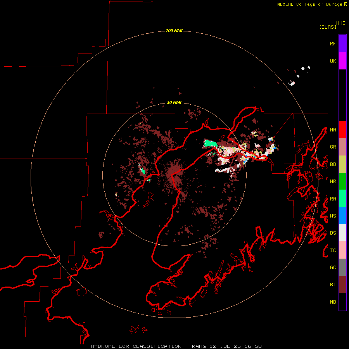Screen dimensions: 349x349
Task: Click the Hydrometeor Classification KAHG title
Action: coord(176,346)
